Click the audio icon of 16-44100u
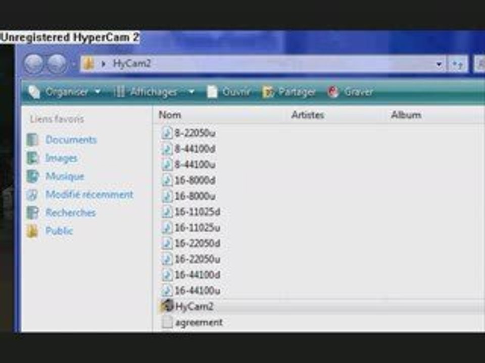 [167, 290]
